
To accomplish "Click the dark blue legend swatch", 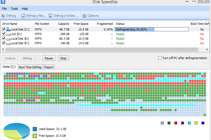I will tap(203, 123).
